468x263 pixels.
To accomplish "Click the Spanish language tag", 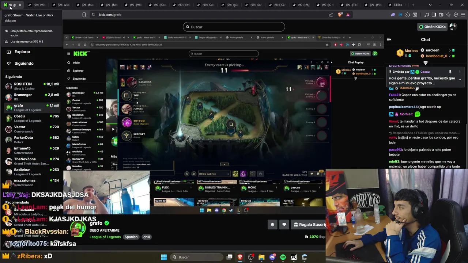I will click(131, 237).
